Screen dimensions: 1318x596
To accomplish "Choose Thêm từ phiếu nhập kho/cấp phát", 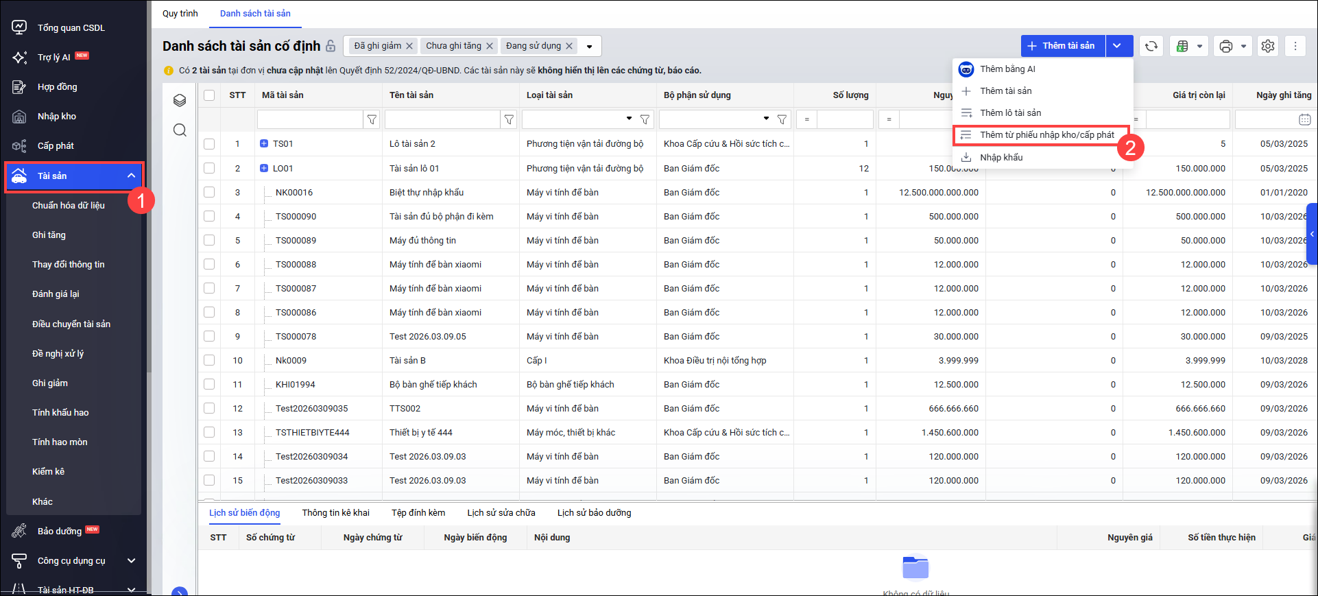I will [1046, 135].
